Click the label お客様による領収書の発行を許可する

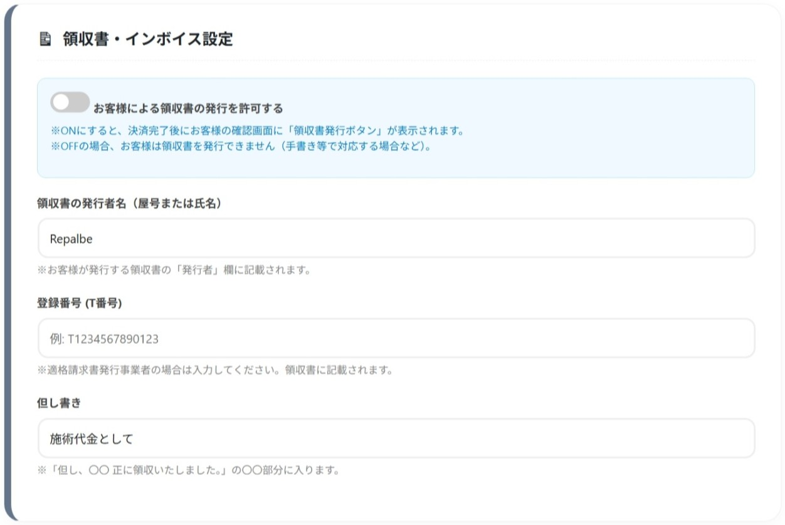click(188, 108)
